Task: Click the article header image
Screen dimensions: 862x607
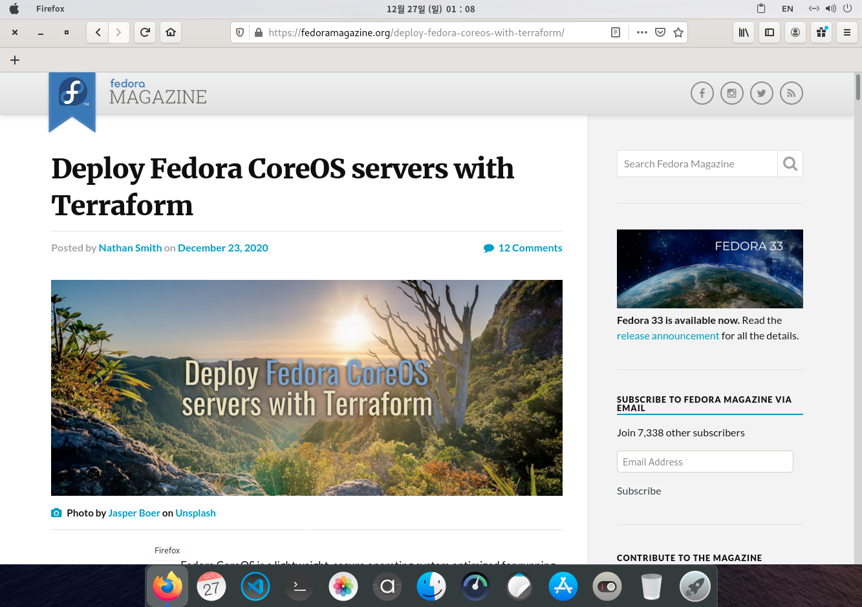Action: coord(307,388)
